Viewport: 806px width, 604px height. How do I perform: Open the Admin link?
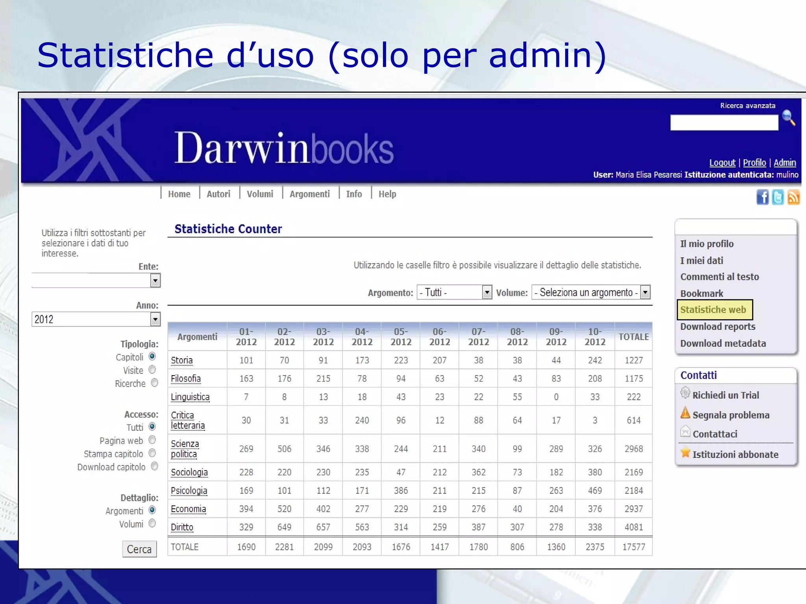[x=785, y=162]
